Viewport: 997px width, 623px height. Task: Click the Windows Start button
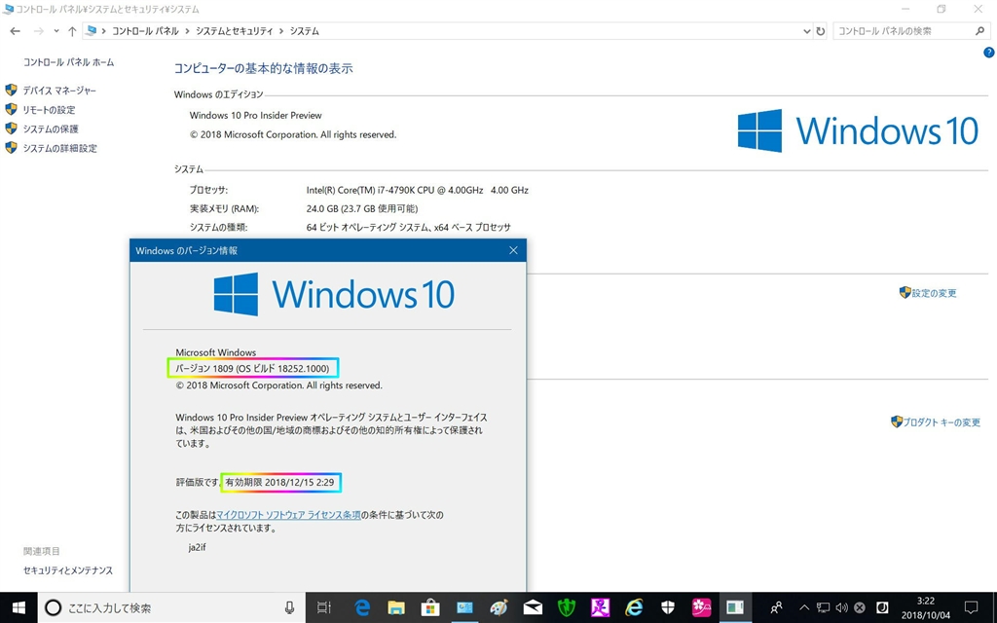click(x=18, y=607)
